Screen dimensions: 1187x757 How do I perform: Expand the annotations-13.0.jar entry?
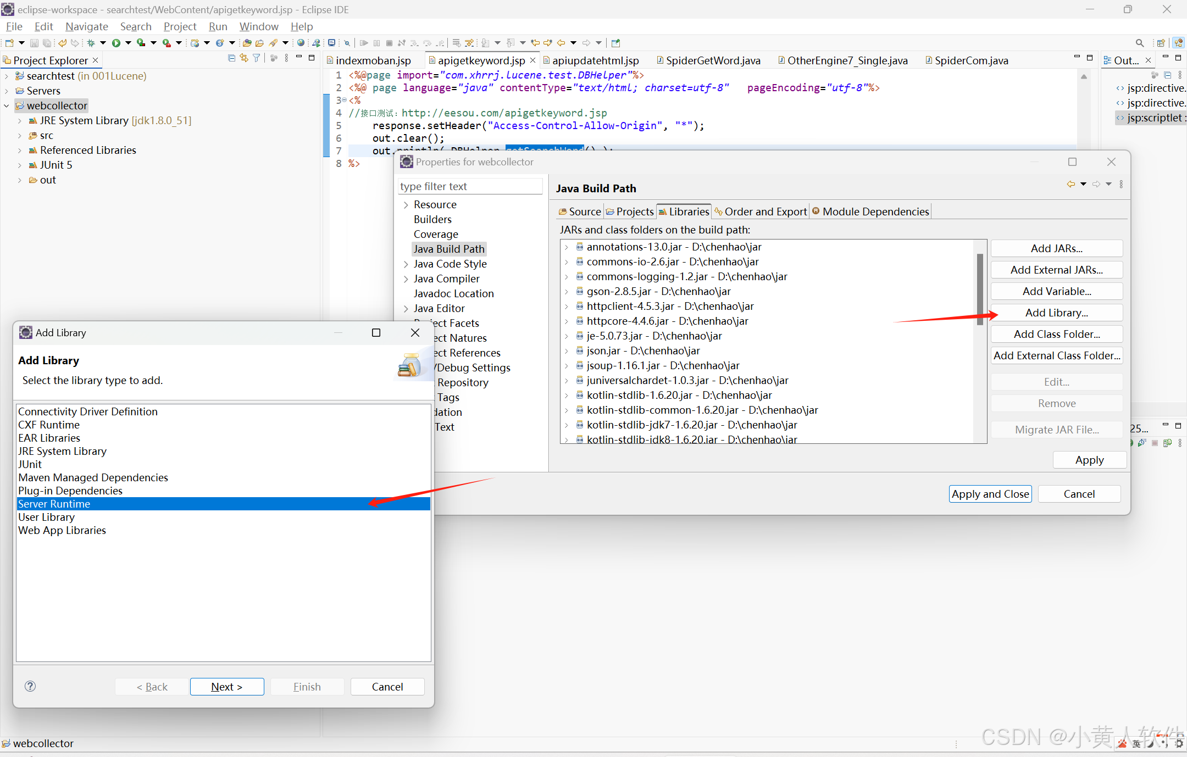coord(567,247)
